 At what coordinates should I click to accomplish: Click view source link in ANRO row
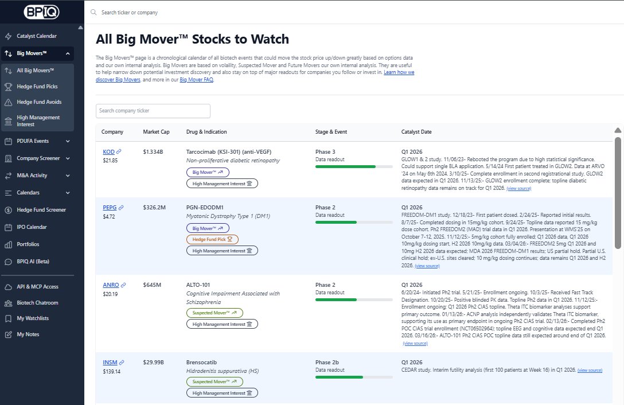pos(415,343)
